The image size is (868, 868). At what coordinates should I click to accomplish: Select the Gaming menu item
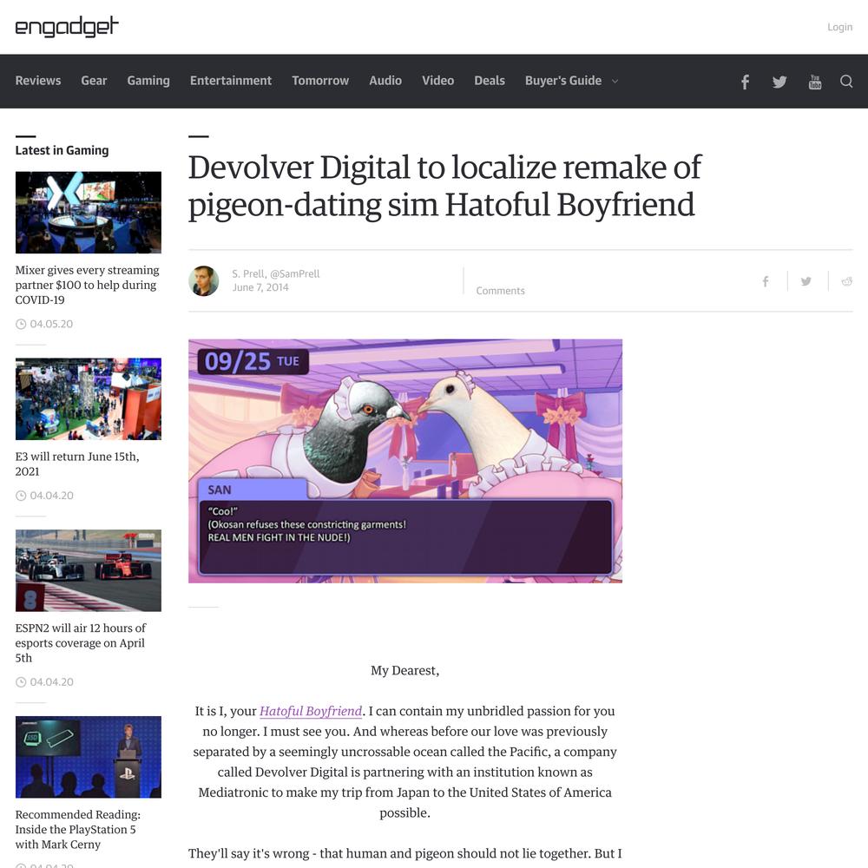coord(148,81)
